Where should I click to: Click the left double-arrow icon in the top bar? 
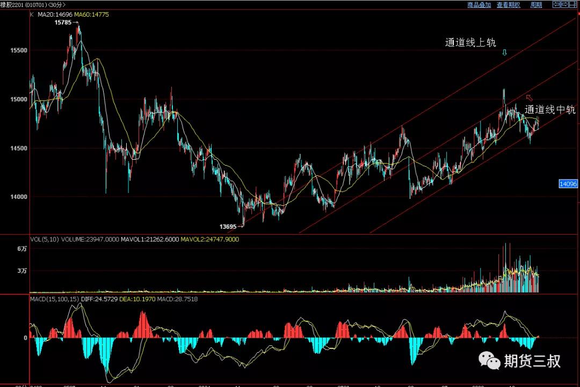[x=556, y=4]
